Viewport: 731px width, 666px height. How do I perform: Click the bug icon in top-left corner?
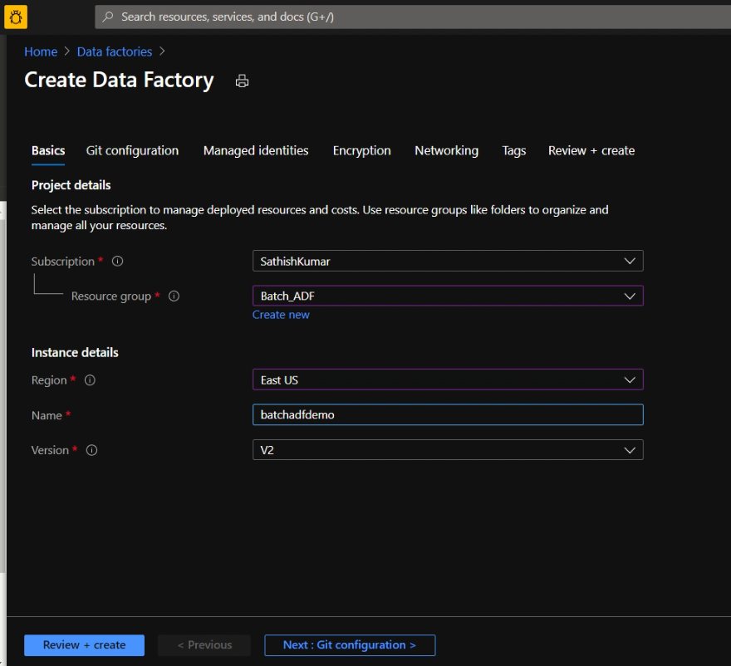(16, 16)
